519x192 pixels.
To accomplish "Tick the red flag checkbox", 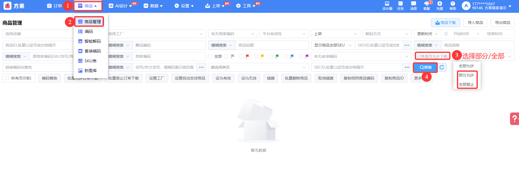I will coord(241,56).
